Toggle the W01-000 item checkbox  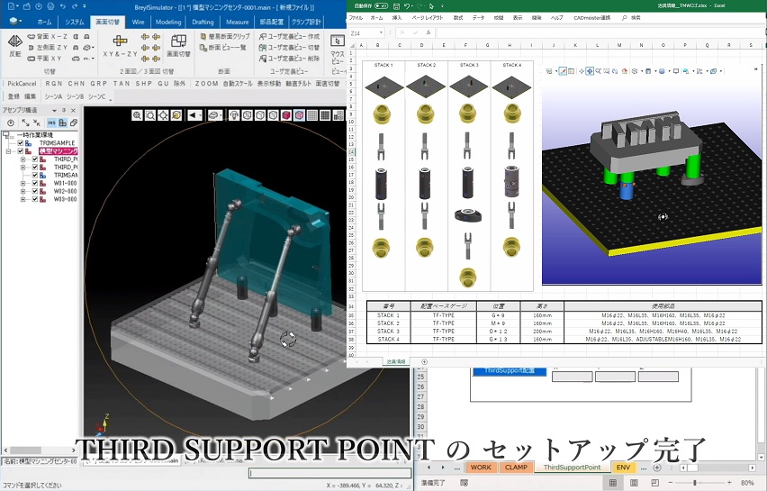[x=35, y=183]
